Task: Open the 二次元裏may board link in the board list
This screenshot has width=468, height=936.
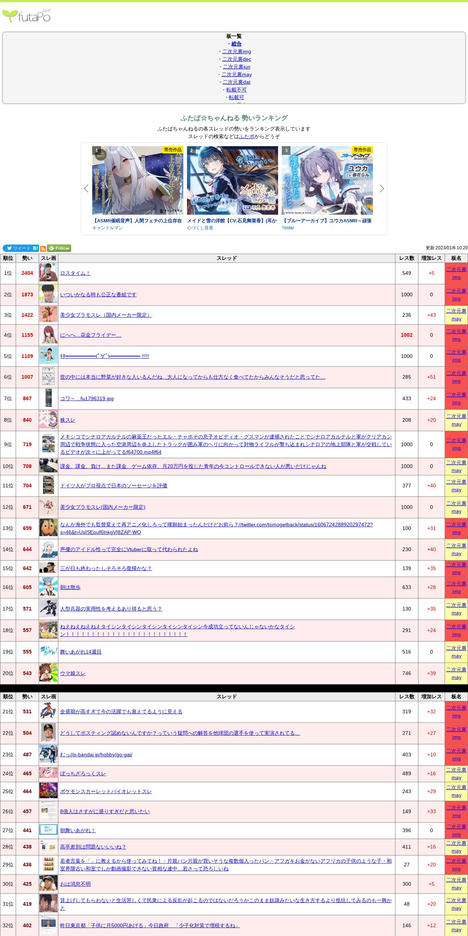Action: tap(237, 74)
